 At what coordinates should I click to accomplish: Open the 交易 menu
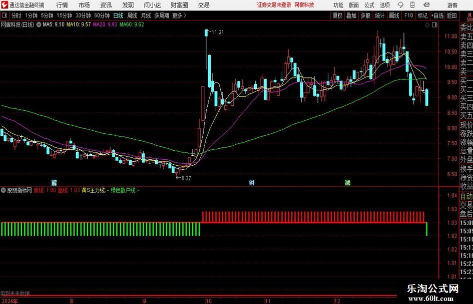(204, 5)
